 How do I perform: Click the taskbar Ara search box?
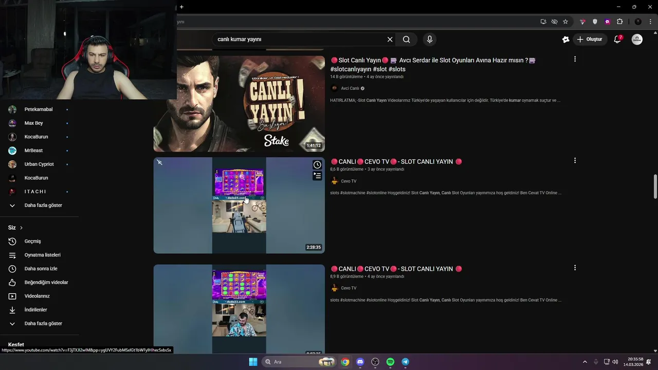click(x=299, y=362)
